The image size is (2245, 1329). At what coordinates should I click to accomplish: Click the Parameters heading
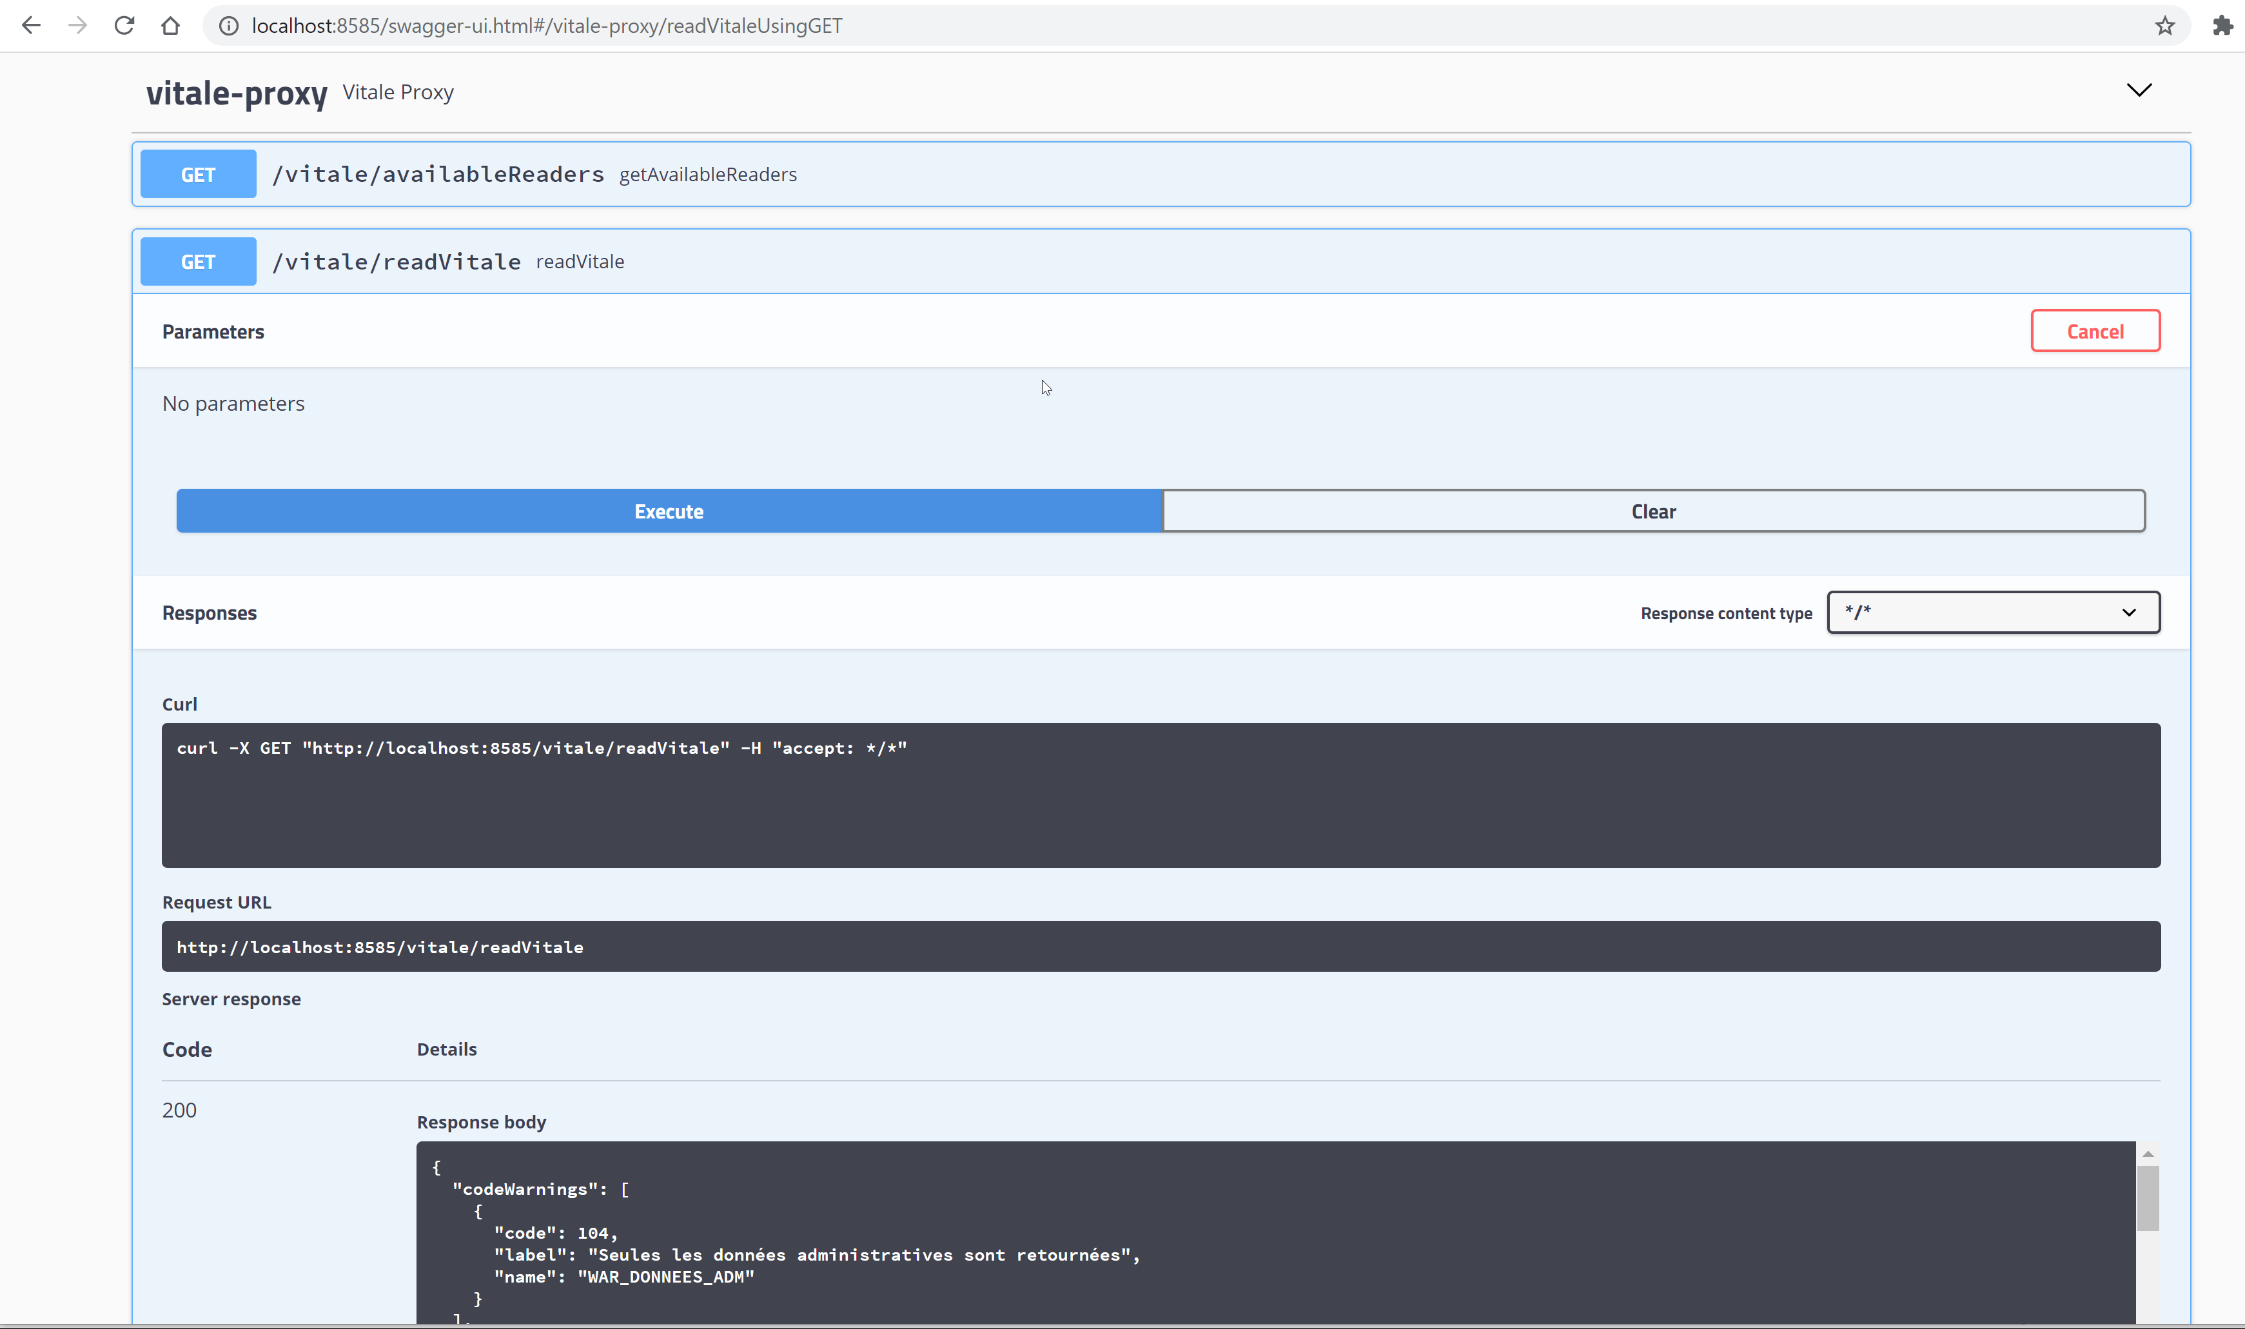coord(213,332)
